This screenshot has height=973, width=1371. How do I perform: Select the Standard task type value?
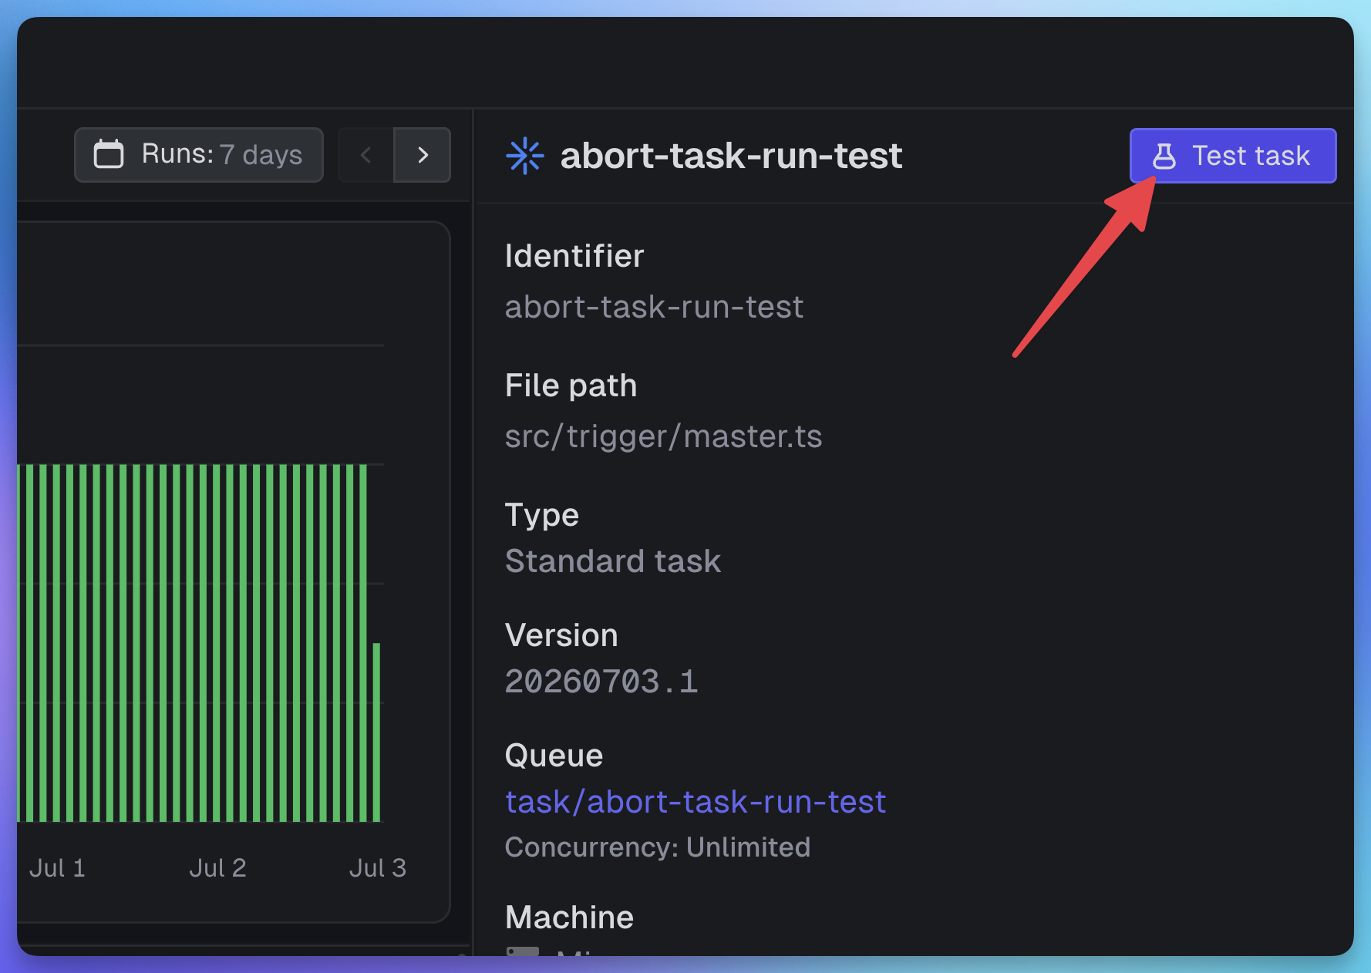coord(613,561)
